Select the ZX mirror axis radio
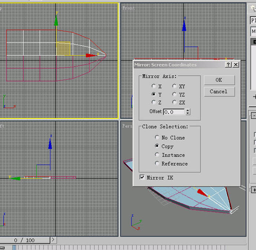Screen dimensions: 256x250 point(174,102)
